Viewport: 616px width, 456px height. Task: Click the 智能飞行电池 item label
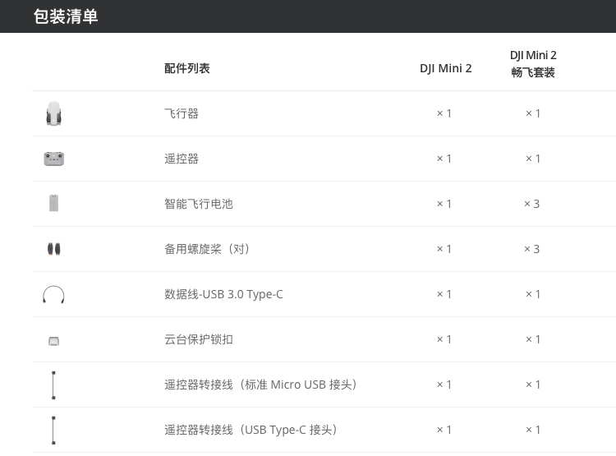pyautogui.click(x=199, y=204)
